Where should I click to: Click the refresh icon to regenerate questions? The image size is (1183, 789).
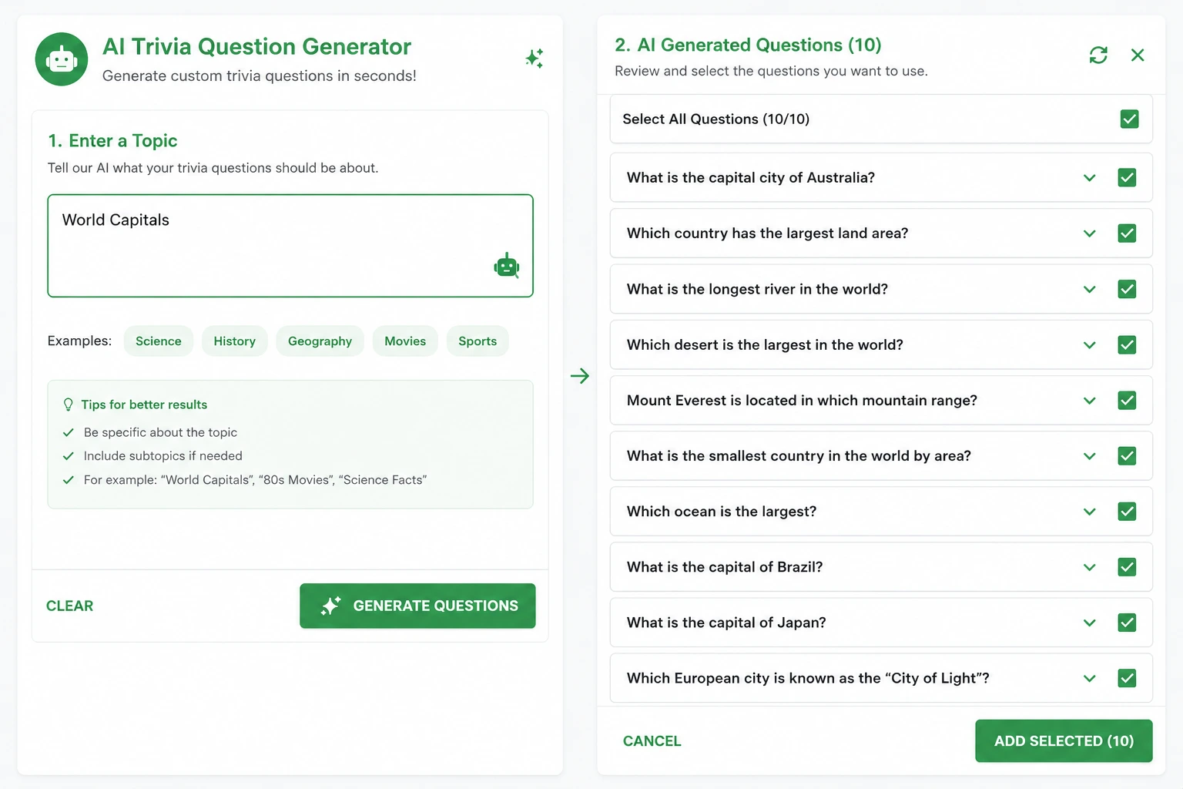pos(1098,55)
